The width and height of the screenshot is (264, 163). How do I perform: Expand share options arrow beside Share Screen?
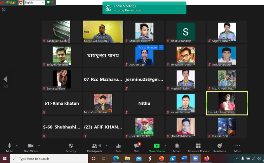point(165,146)
